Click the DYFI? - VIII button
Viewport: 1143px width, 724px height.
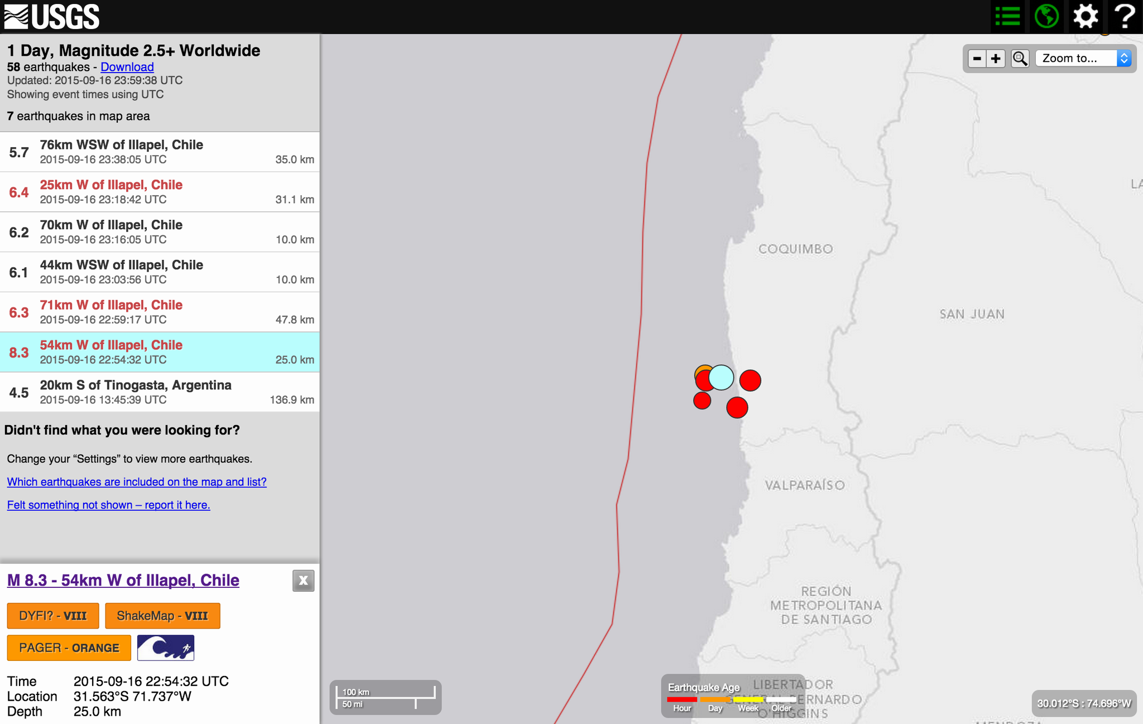click(53, 616)
